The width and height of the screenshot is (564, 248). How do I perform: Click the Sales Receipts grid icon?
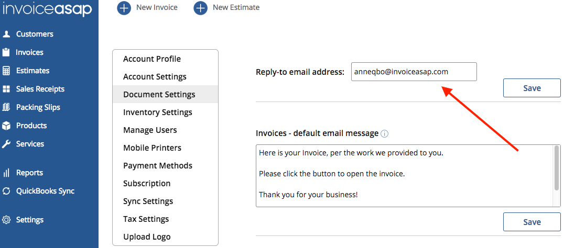click(x=6, y=89)
